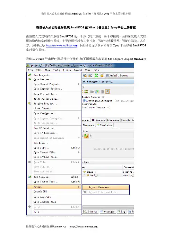The height and width of the screenshot is (243, 172).
Task: Select Open Journal File entry
Action: [54, 201]
